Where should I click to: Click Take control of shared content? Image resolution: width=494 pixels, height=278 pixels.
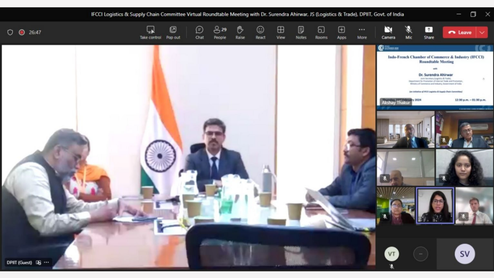tap(150, 32)
